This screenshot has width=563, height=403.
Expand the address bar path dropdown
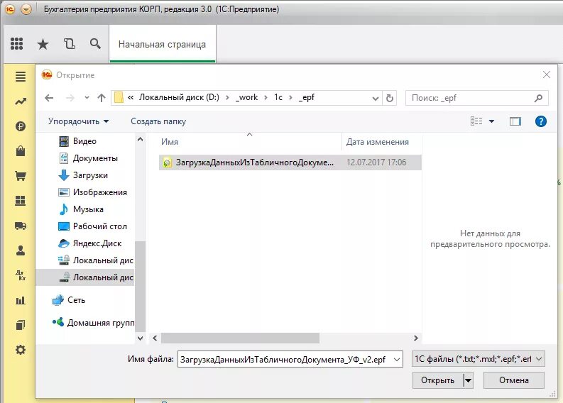pyautogui.click(x=376, y=98)
